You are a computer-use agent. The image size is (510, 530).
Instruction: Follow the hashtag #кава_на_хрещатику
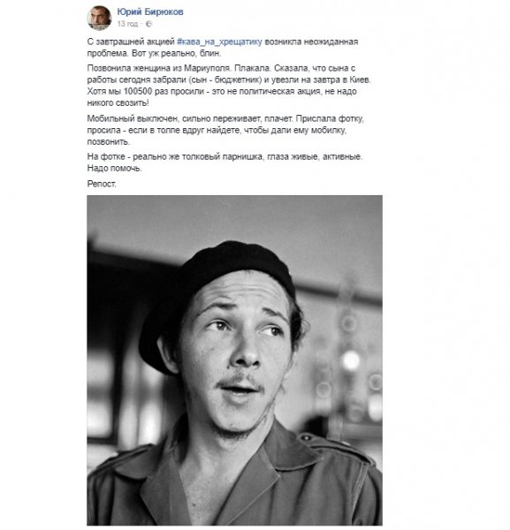coord(219,42)
